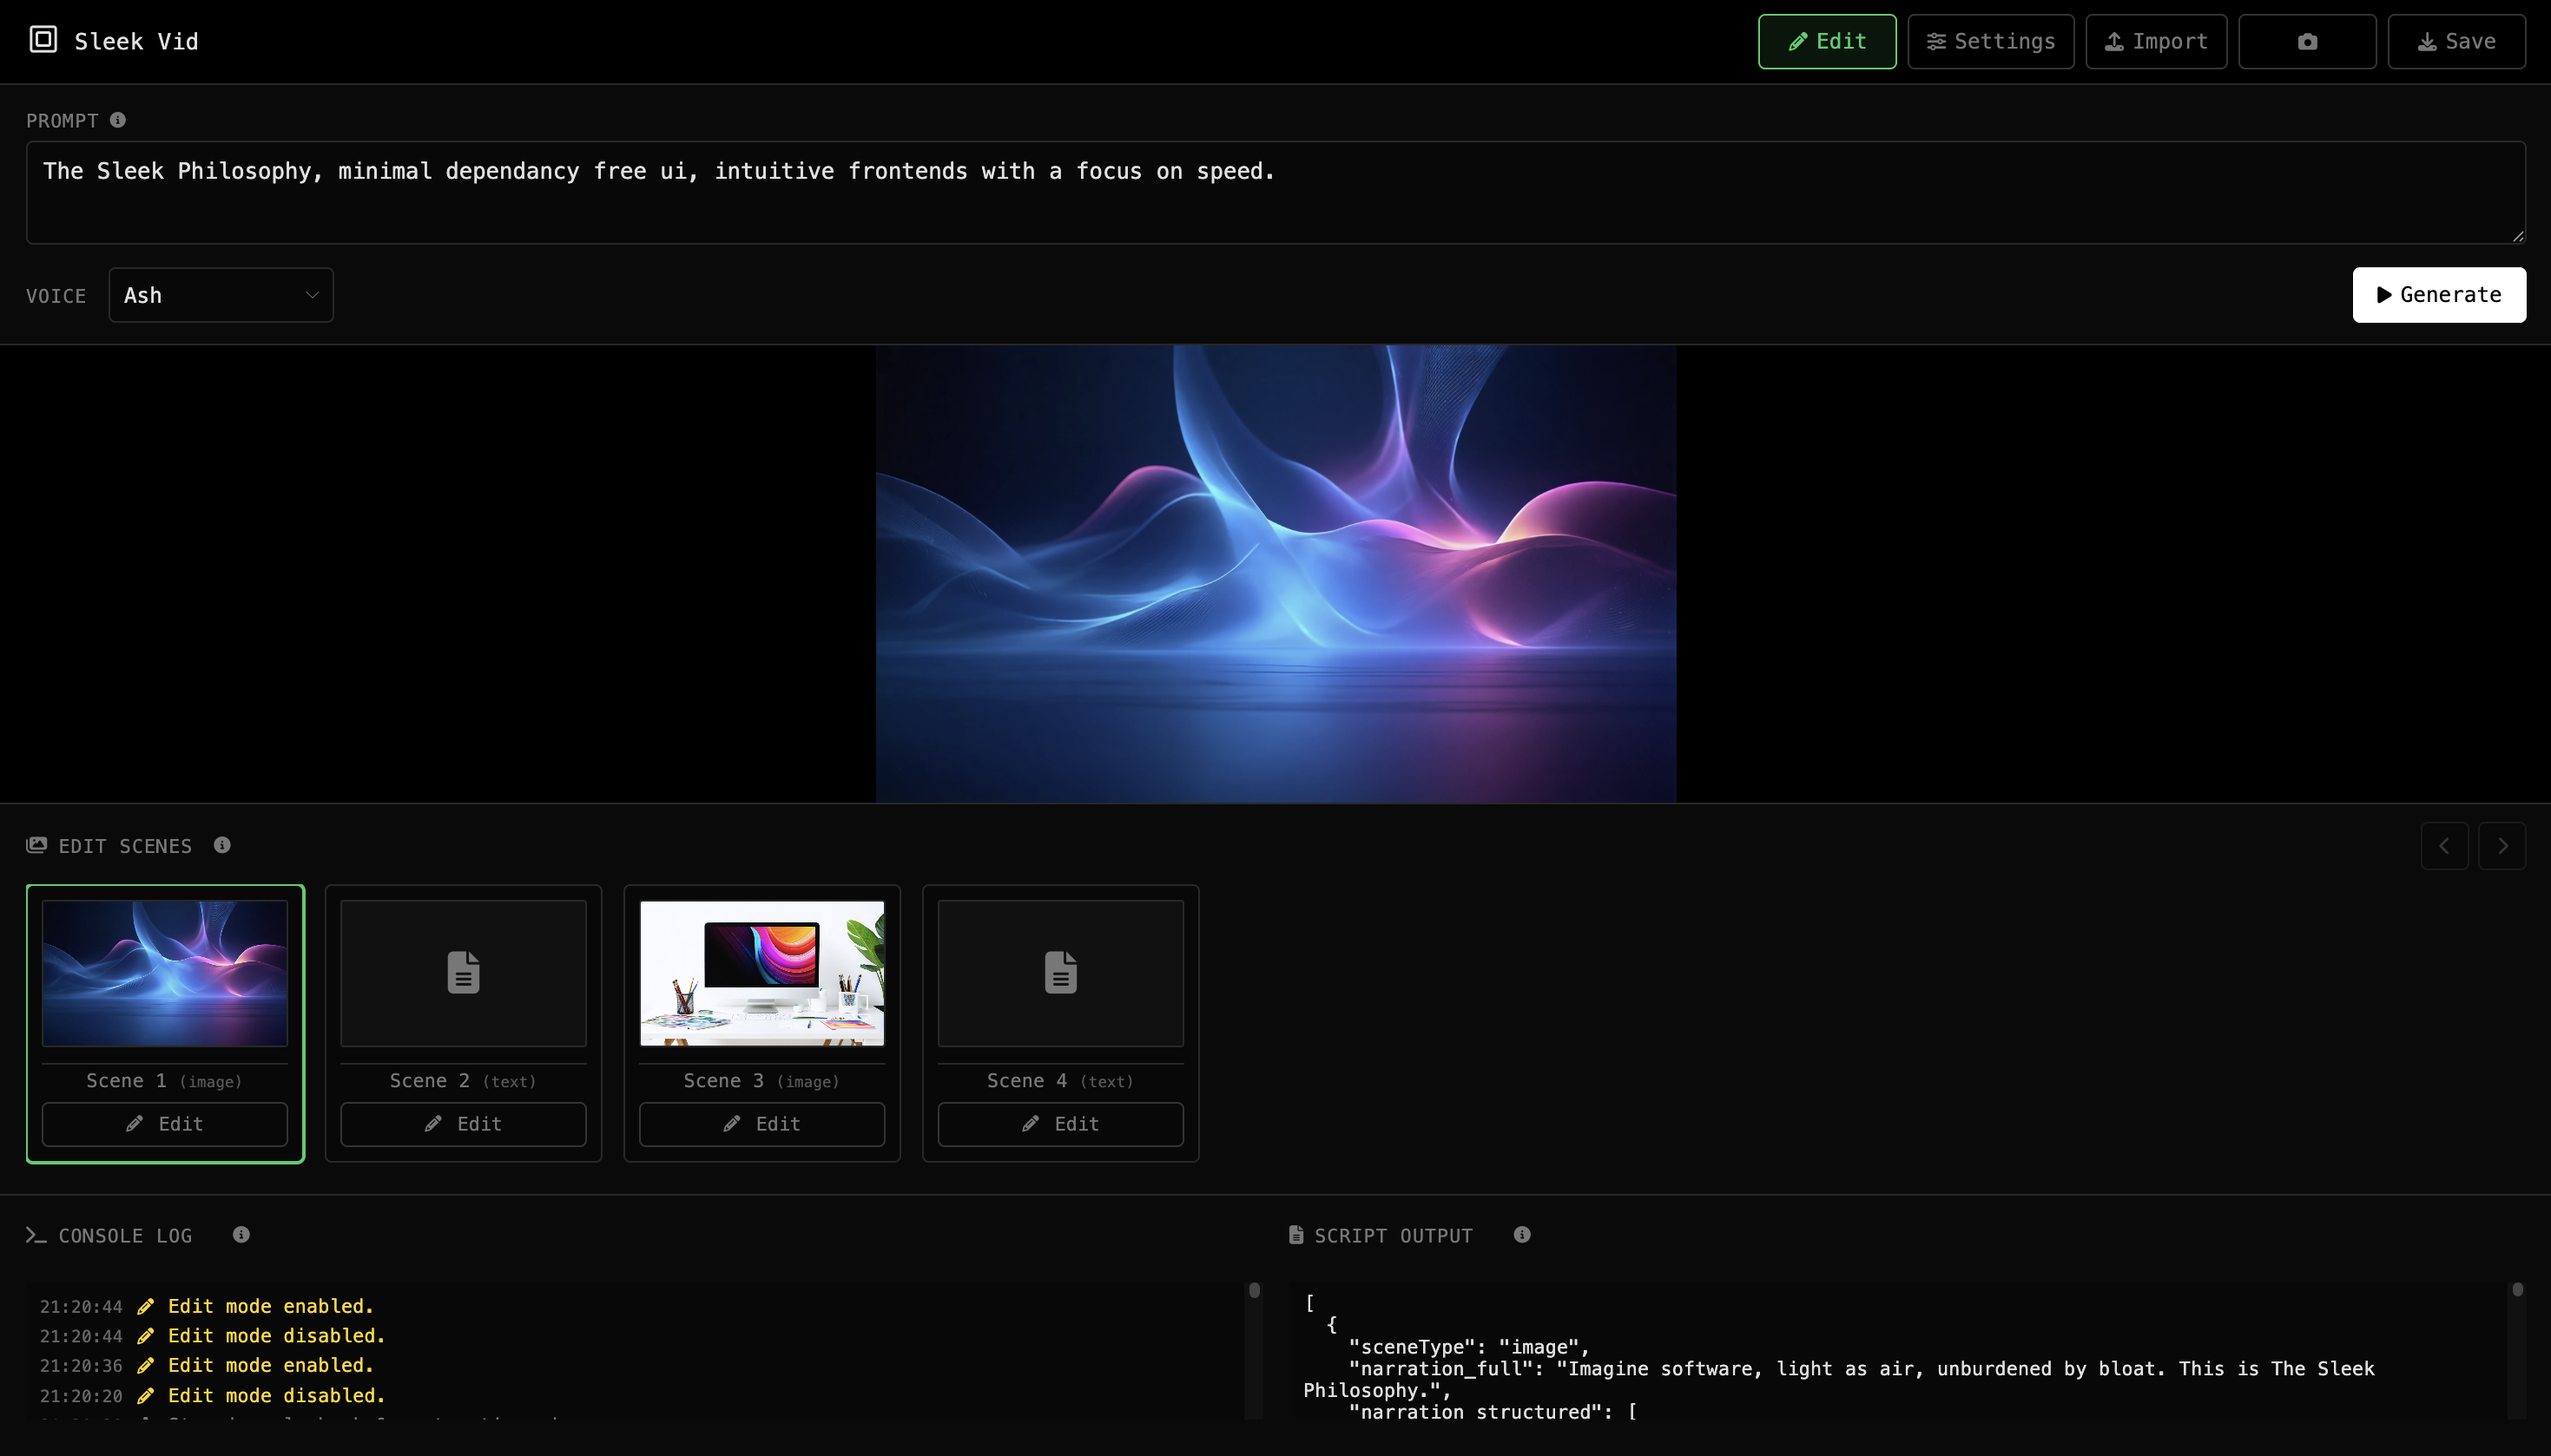
Task: Click the terminal icon in the Console Log header
Action: point(35,1235)
